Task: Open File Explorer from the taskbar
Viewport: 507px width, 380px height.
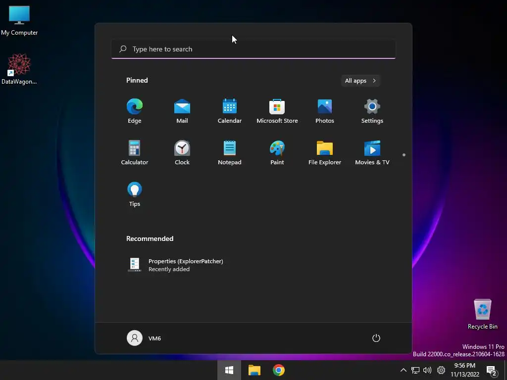Action: (254, 370)
